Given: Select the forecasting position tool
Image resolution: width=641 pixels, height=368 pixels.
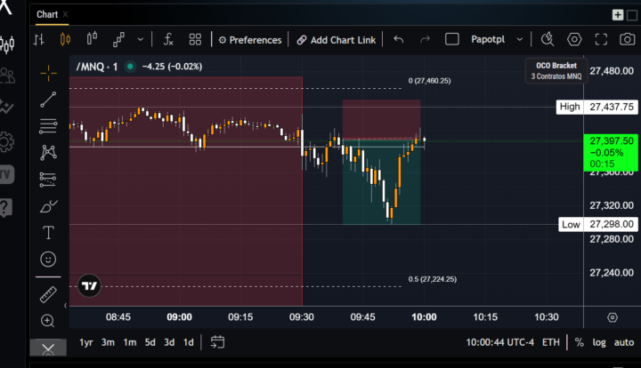Looking at the screenshot, I should click(48, 180).
